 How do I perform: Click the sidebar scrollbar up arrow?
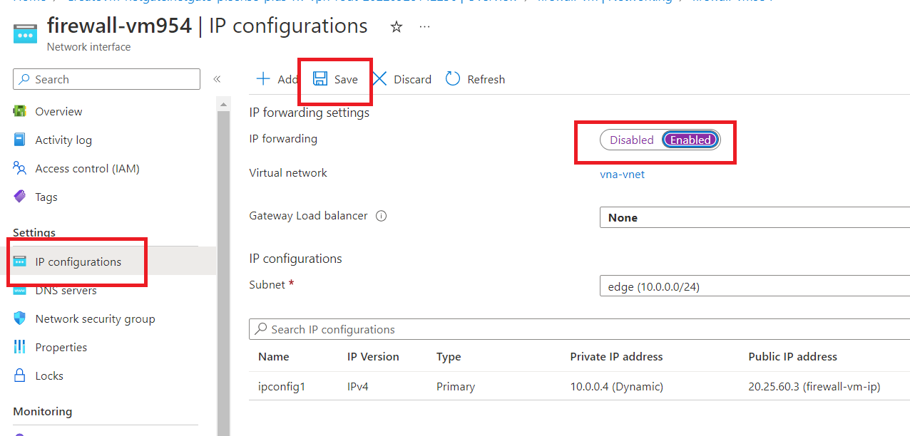pyautogui.click(x=223, y=105)
